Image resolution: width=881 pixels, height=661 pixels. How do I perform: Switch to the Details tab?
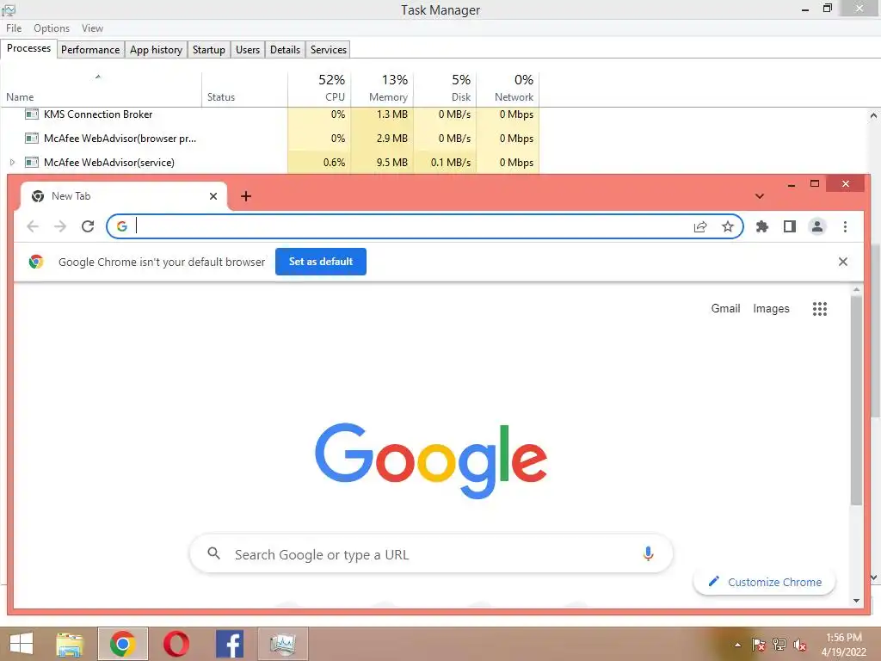285,49
